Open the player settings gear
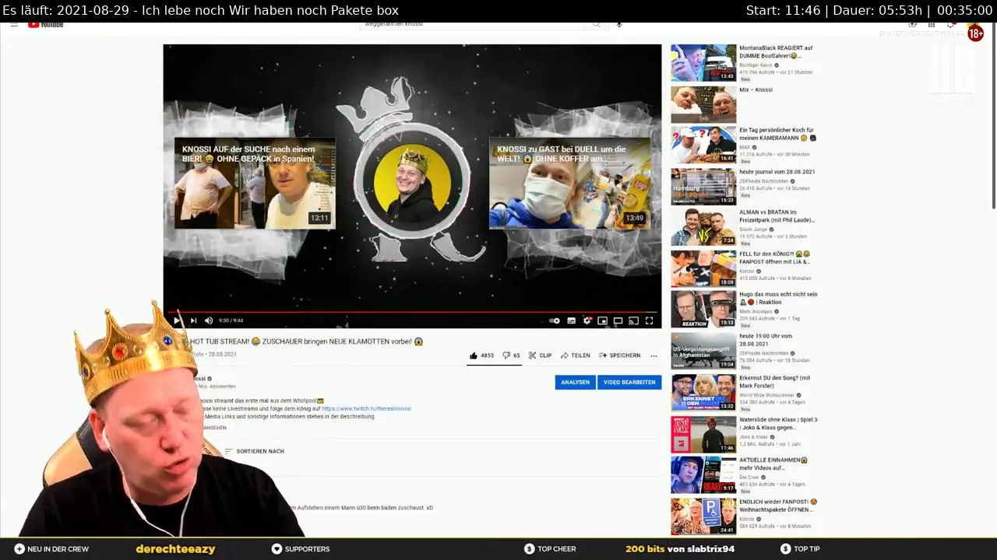This screenshot has height=560, width=997. click(x=587, y=320)
